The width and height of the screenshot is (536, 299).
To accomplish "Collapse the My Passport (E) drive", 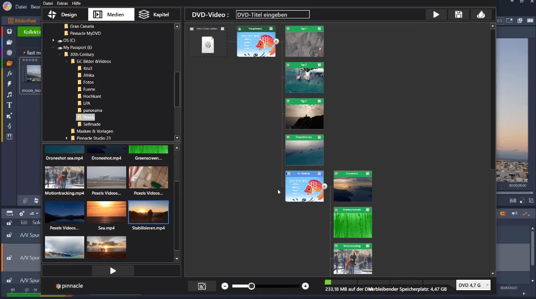I will click(x=53, y=48).
